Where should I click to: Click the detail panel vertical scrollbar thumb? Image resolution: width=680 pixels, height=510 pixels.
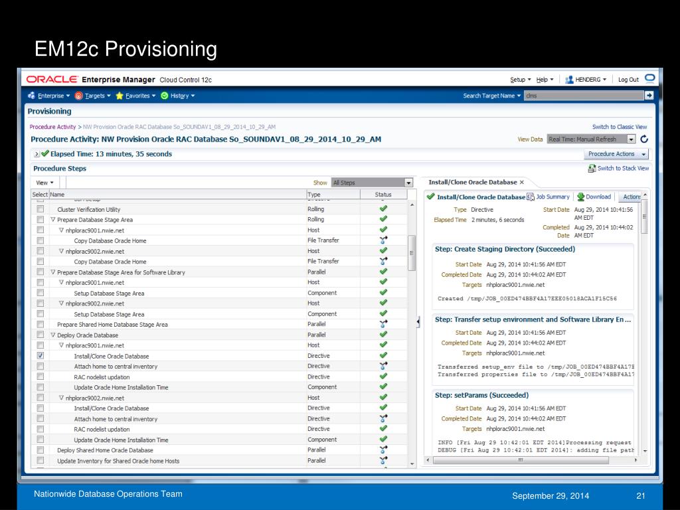644,216
